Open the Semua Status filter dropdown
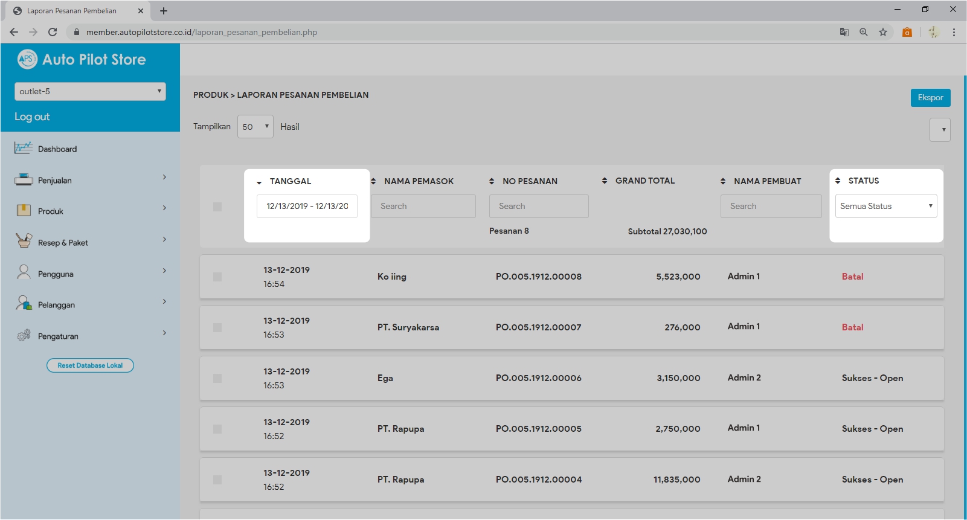This screenshot has height=520, width=967. [x=885, y=206]
